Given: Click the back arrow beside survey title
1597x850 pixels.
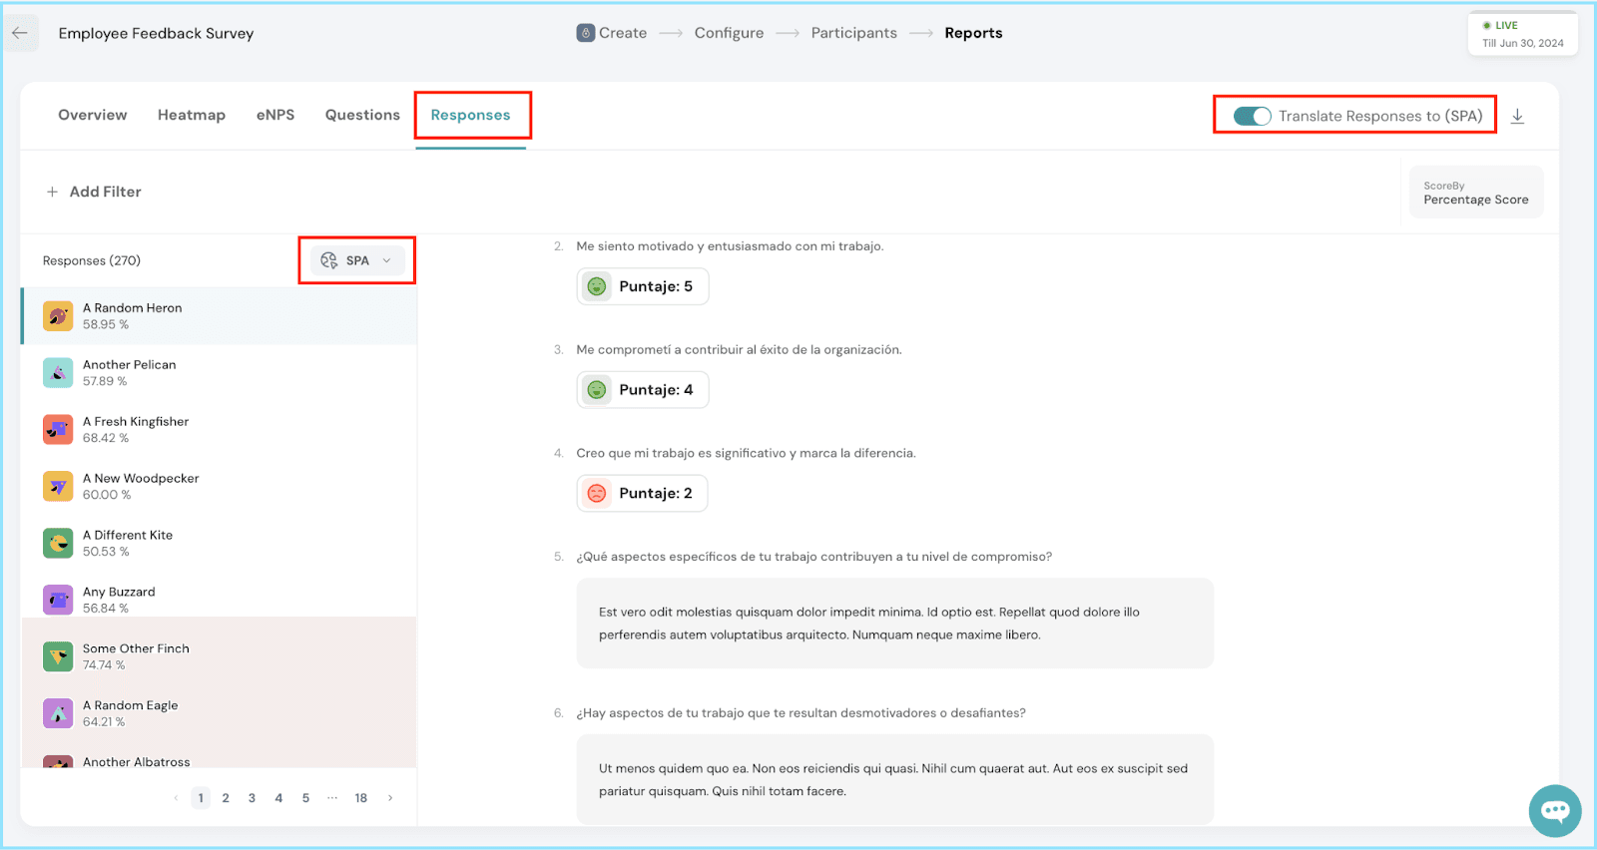Looking at the screenshot, I should pos(20,33).
